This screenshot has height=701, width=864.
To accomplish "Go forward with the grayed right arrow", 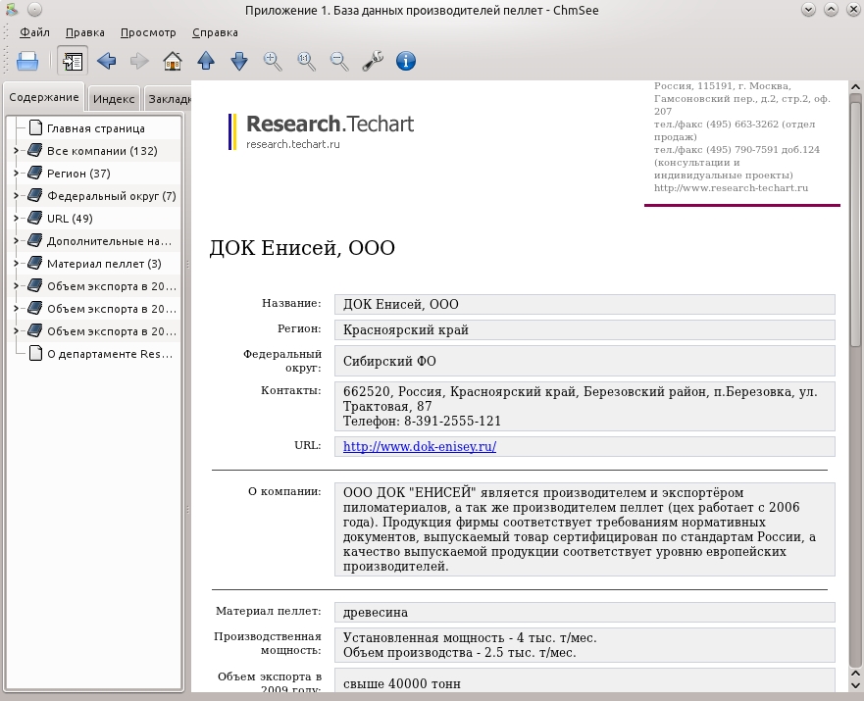I will [139, 61].
